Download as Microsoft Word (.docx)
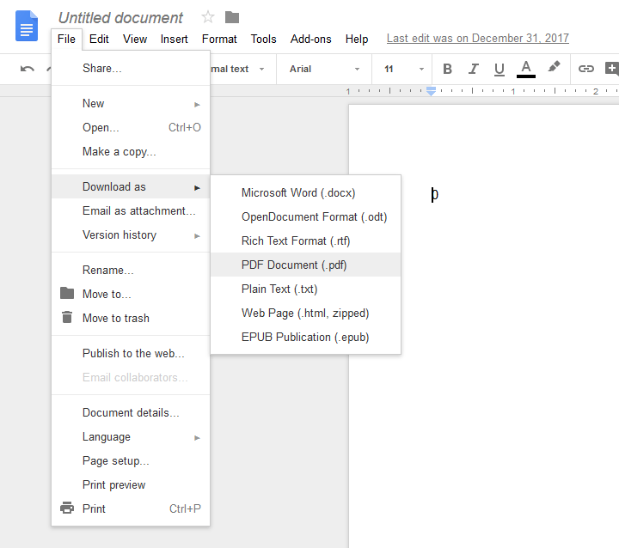The width and height of the screenshot is (619, 548). pos(305,192)
